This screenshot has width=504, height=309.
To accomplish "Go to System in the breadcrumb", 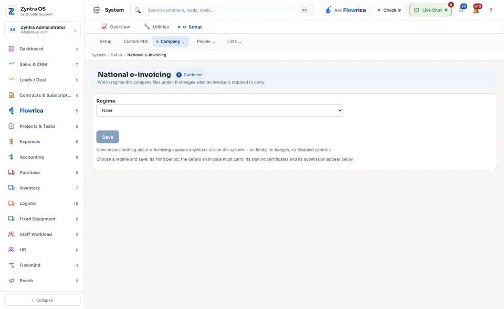I will (x=99, y=55).
